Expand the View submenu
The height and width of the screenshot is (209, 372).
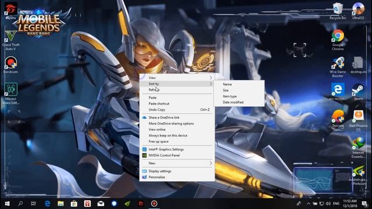pyautogui.click(x=177, y=78)
